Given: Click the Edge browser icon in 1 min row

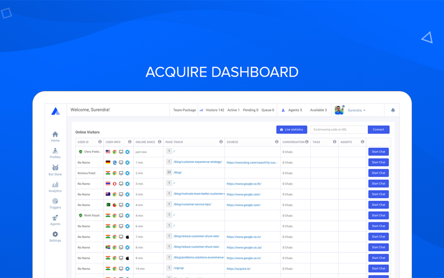Looking at the screenshot, I should (x=115, y=162).
